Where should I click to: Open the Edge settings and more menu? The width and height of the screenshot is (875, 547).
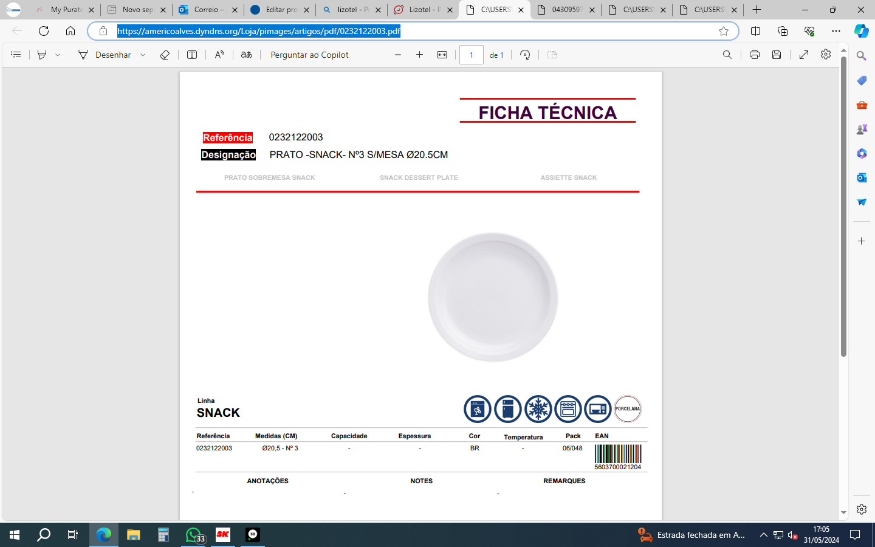[836, 31]
